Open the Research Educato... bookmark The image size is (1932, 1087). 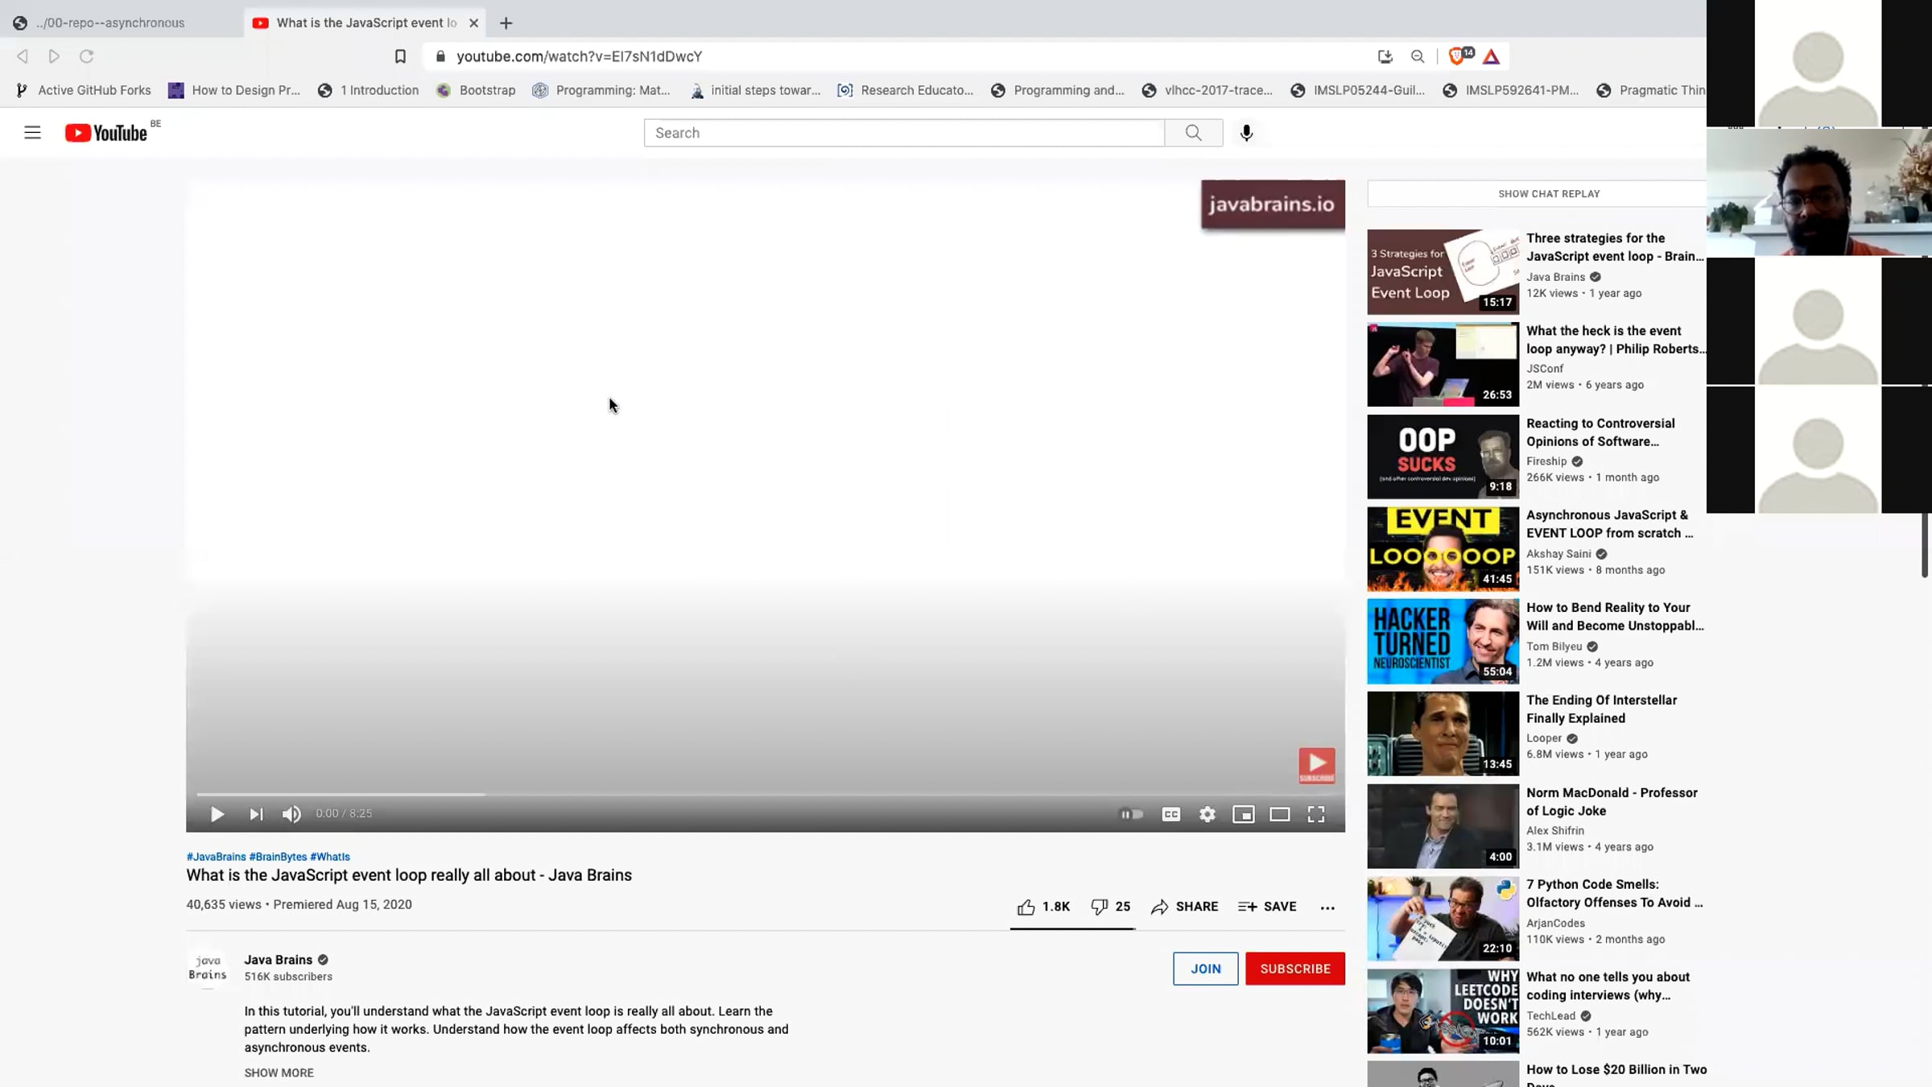click(x=905, y=90)
